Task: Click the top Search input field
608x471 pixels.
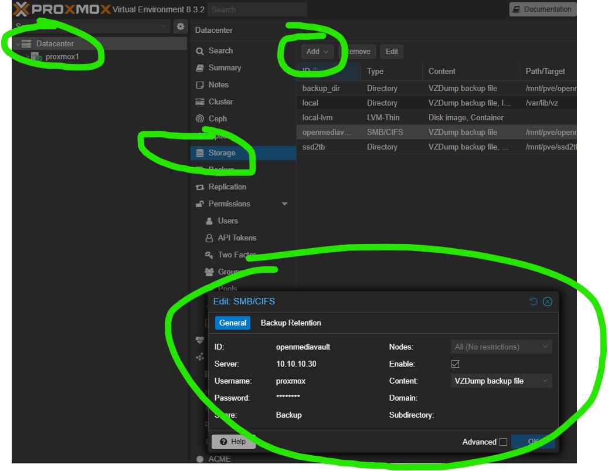Action: pyautogui.click(x=257, y=9)
